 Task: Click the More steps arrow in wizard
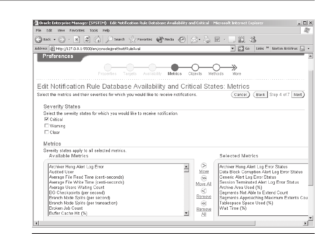pyautogui.click(x=234, y=68)
